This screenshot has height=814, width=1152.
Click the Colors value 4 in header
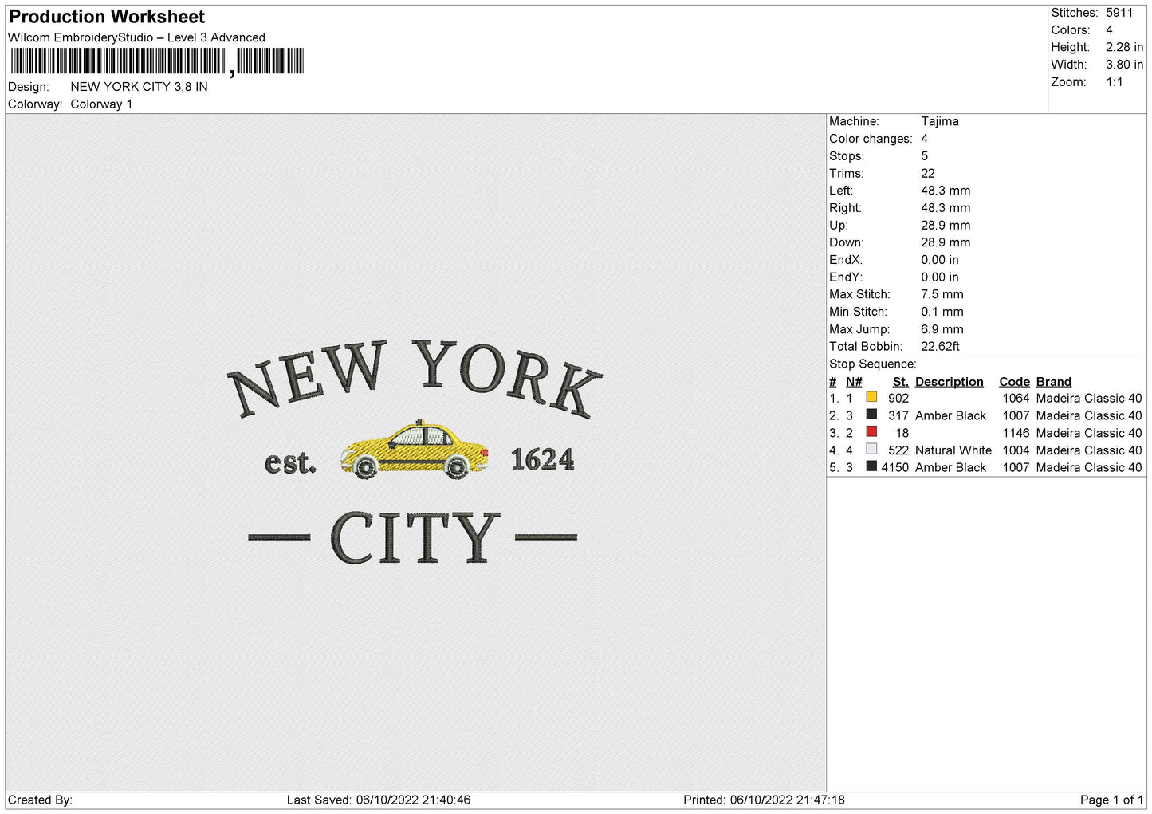click(x=1109, y=30)
